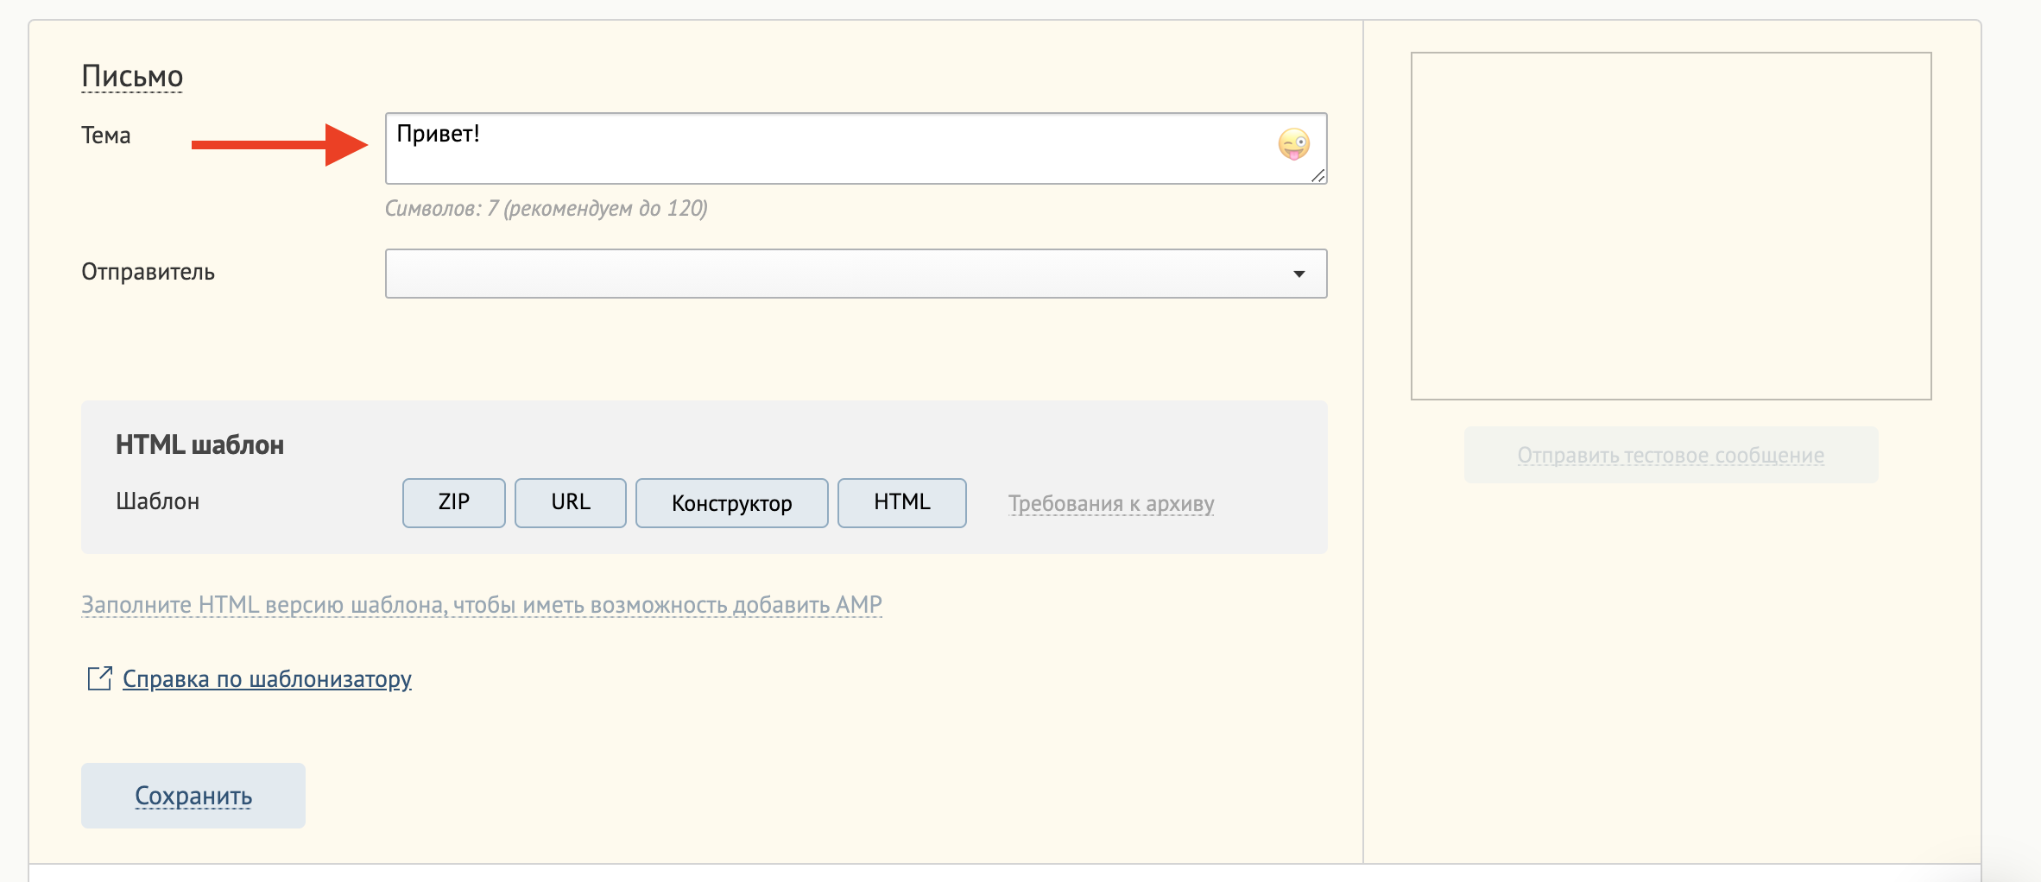Click the empty message preview box

tap(1671, 226)
